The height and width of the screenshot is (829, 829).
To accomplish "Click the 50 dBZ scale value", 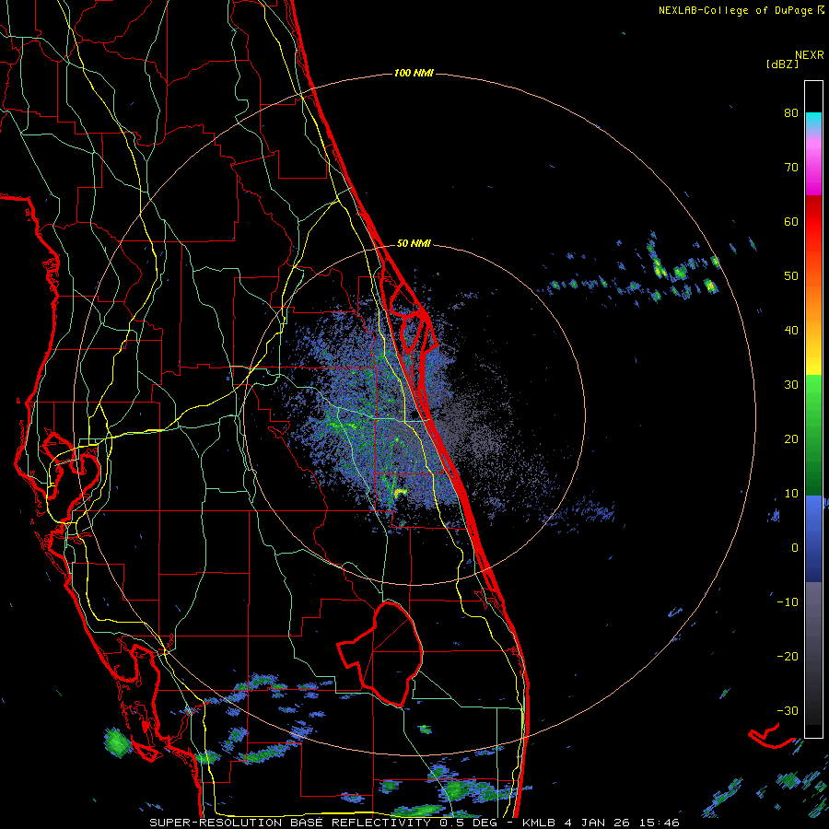I will 791,276.
